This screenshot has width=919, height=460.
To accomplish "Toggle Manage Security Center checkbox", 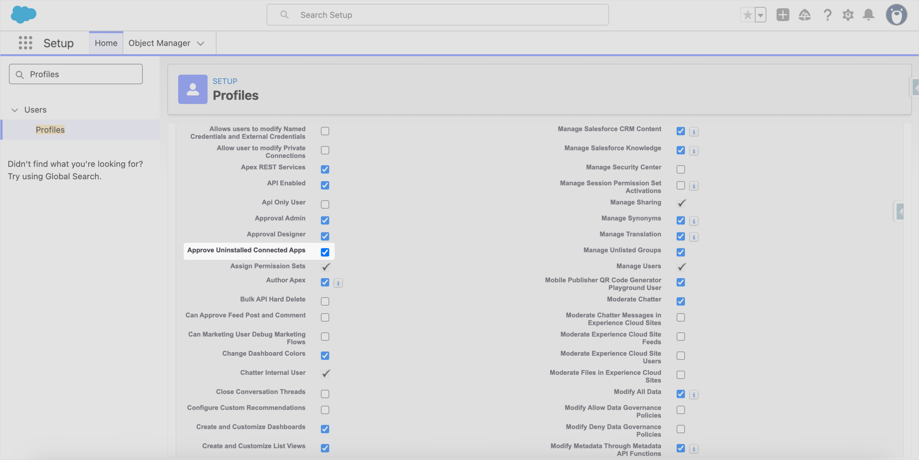I will (680, 169).
